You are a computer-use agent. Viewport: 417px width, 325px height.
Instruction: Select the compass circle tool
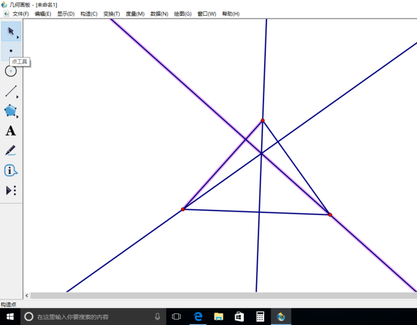click(x=11, y=71)
